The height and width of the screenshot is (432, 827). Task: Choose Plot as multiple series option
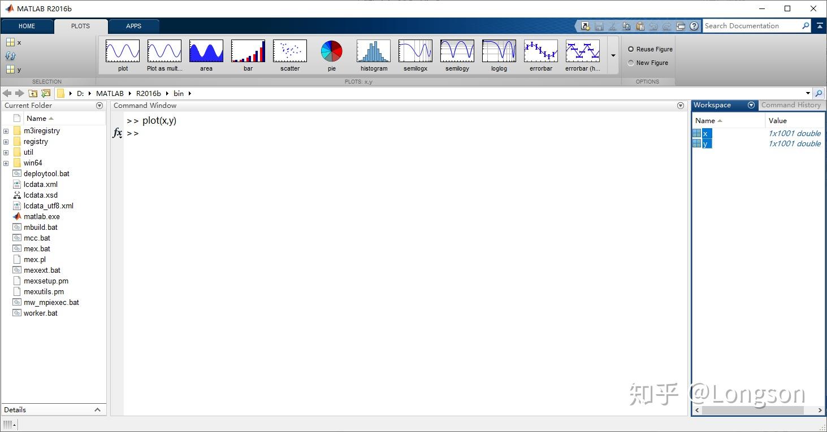point(164,55)
